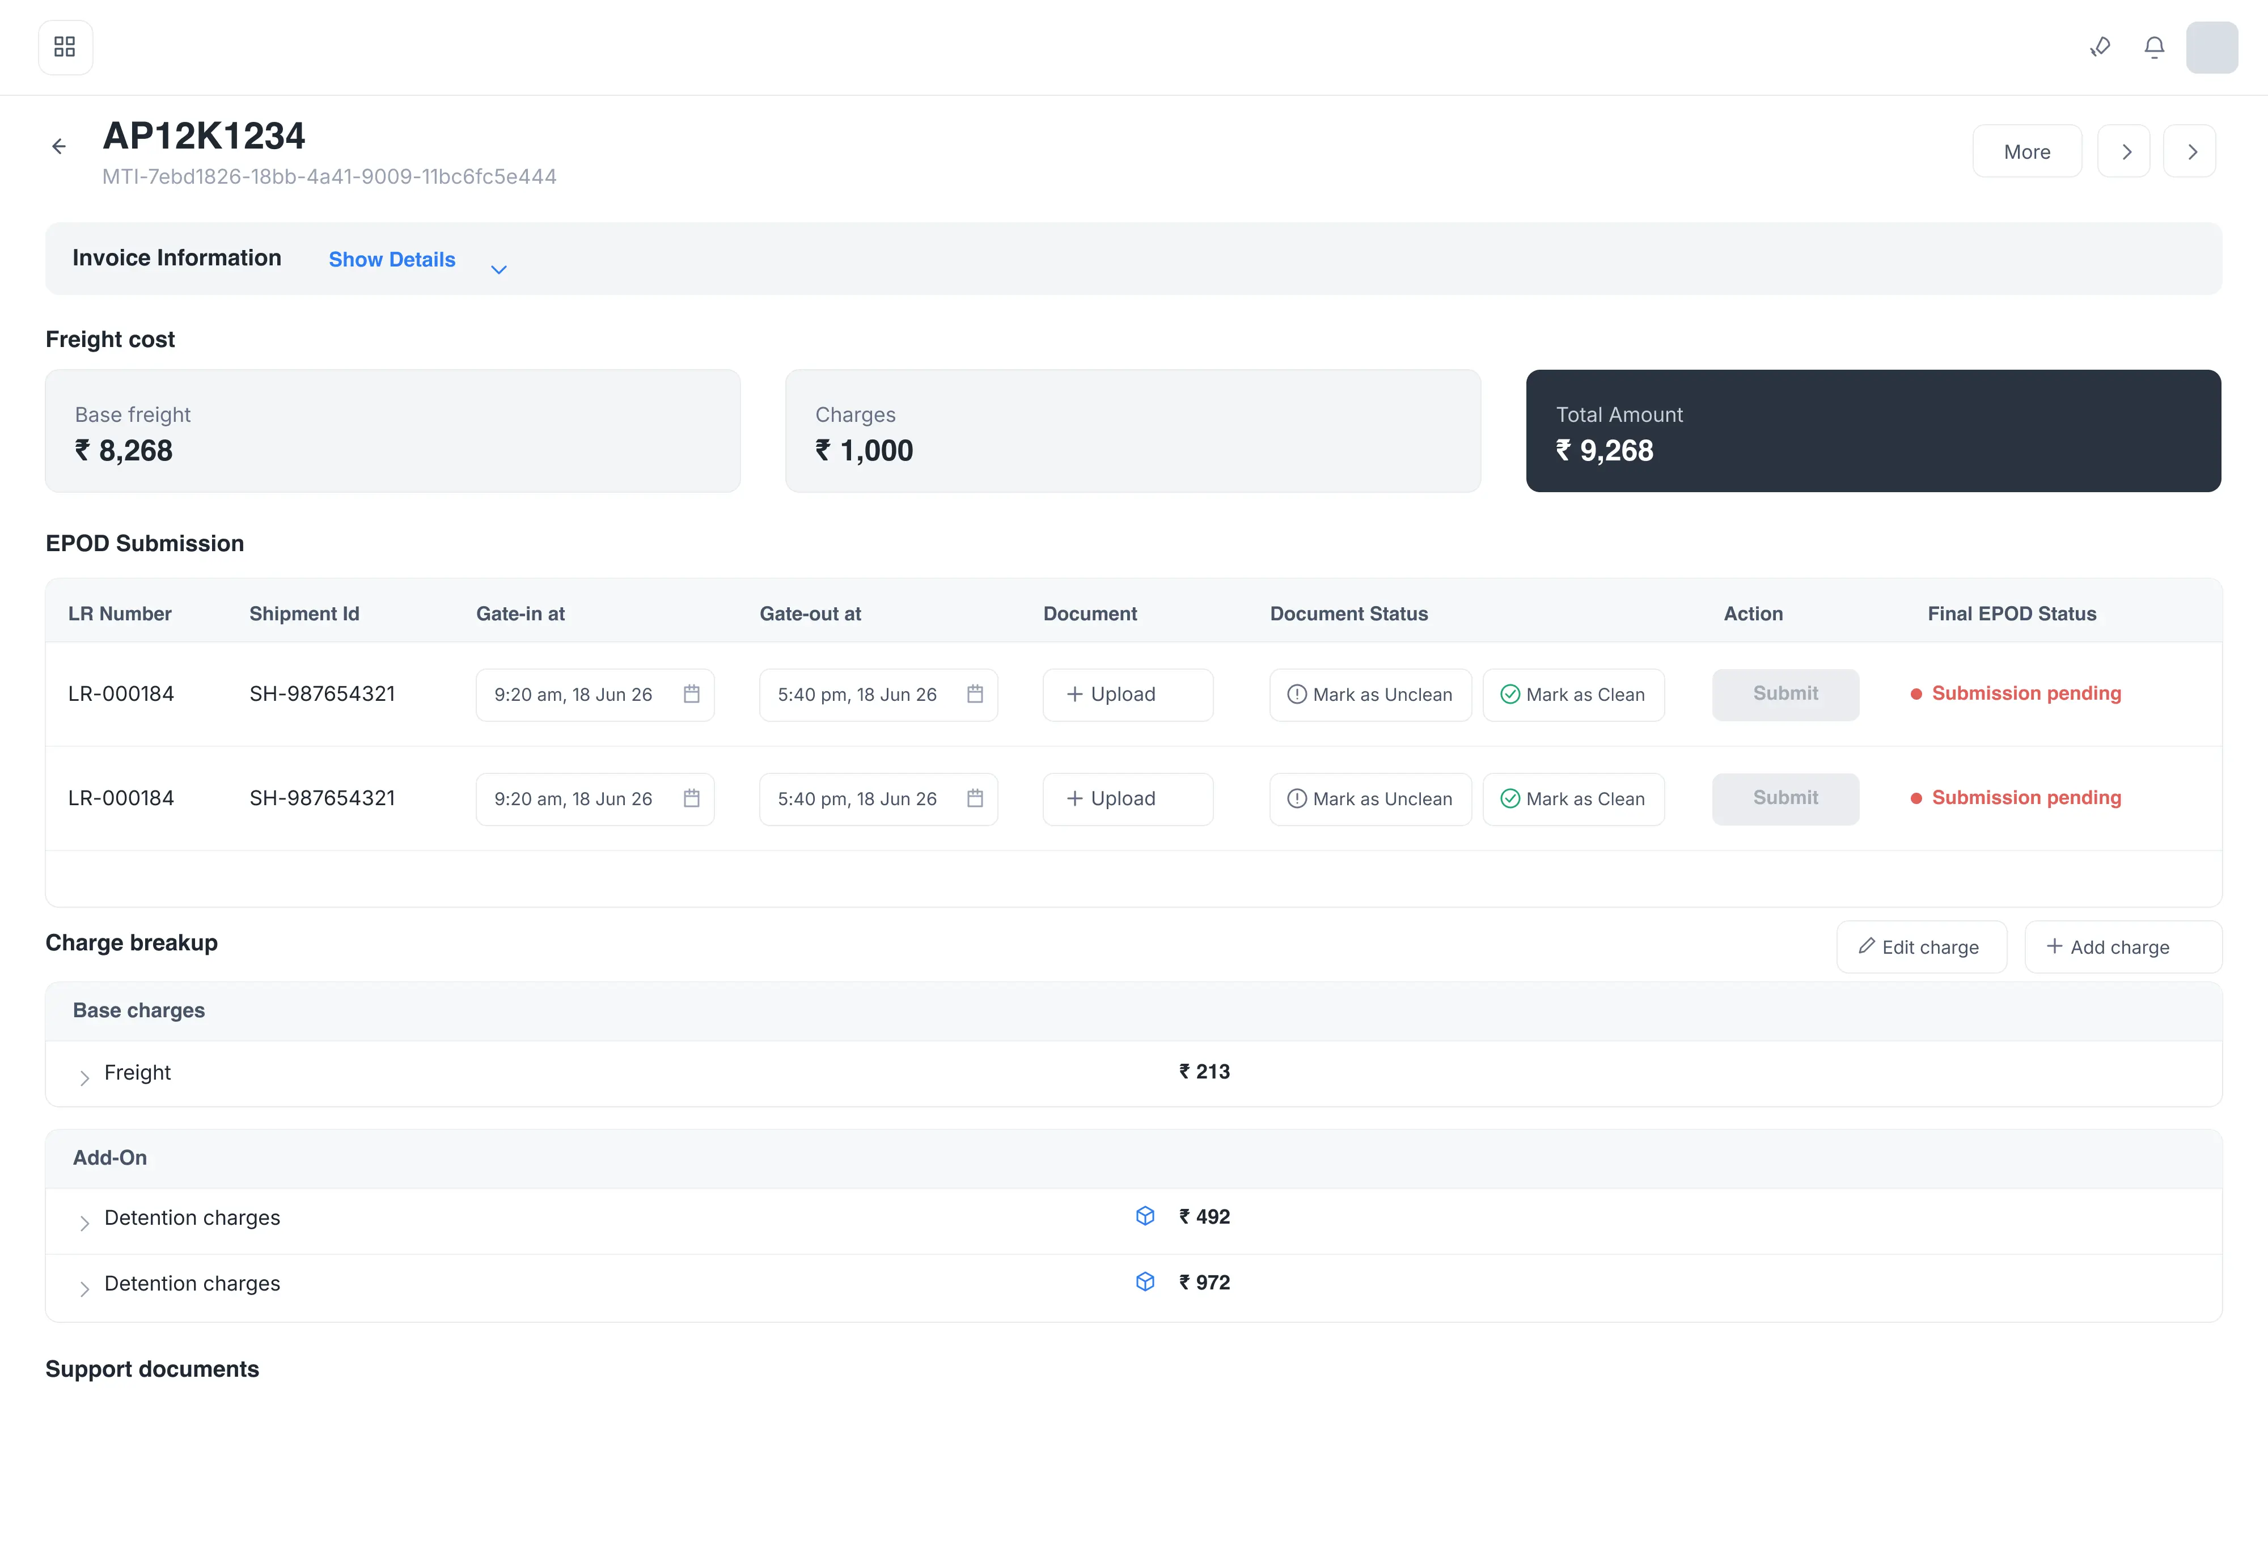Open Gate-out calendar icon in first row
The height and width of the screenshot is (1565, 2268).
(x=975, y=694)
